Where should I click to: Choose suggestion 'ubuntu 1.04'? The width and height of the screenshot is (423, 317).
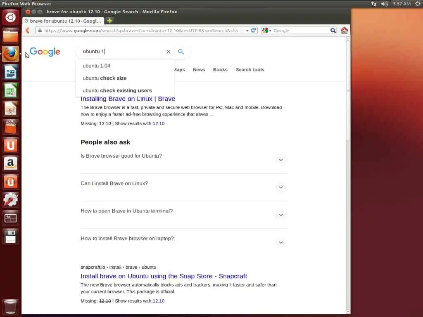126,66
